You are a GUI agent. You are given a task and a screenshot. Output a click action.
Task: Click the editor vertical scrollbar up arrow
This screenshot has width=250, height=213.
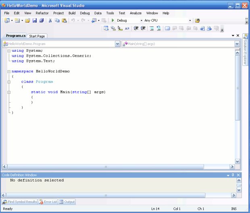(x=237, y=53)
